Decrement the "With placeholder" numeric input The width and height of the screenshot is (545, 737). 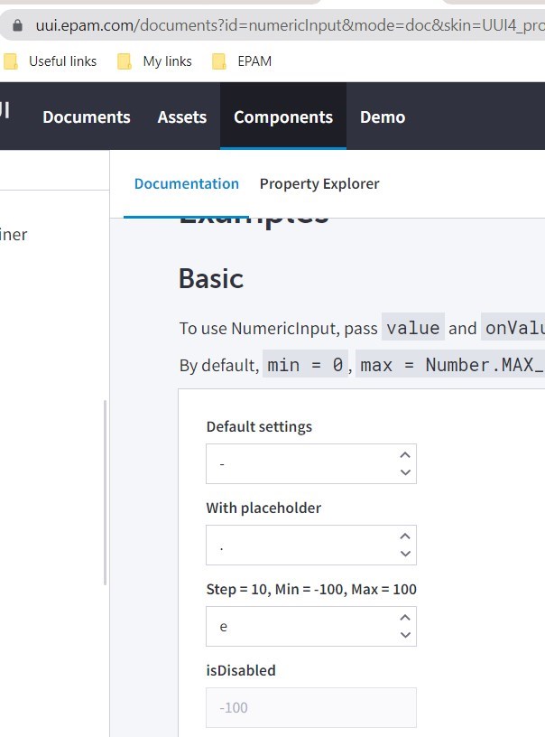tap(405, 552)
